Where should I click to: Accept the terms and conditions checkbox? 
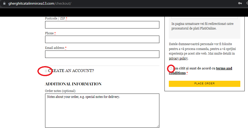click(x=171, y=68)
